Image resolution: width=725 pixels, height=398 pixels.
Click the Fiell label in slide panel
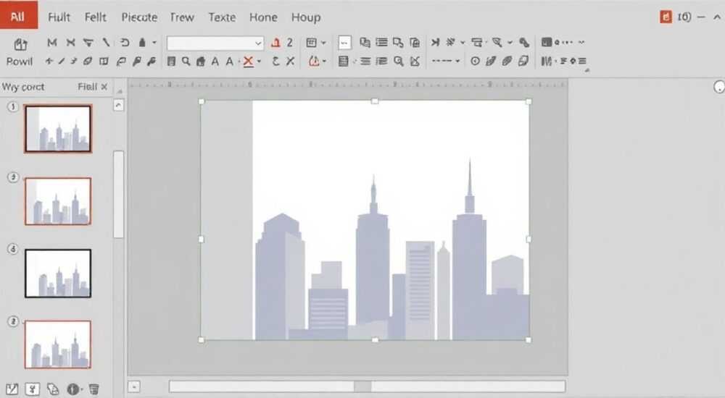(88, 87)
